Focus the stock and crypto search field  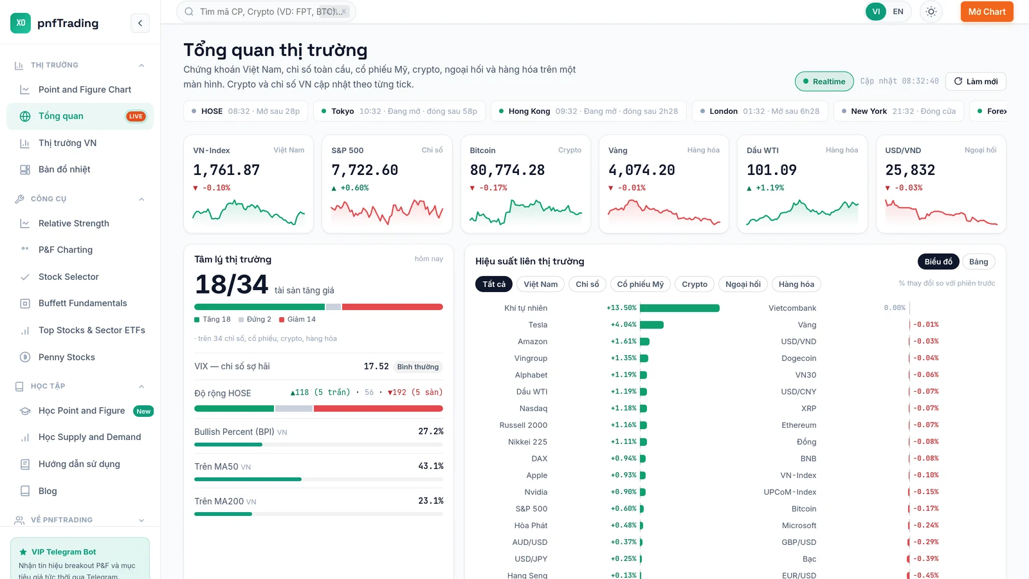(266, 12)
